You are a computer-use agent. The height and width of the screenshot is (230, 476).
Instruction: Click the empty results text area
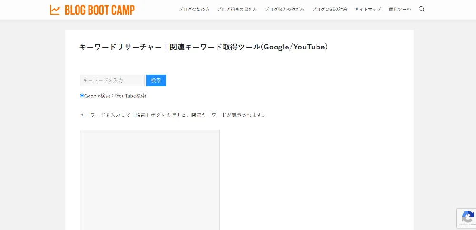(150, 180)
